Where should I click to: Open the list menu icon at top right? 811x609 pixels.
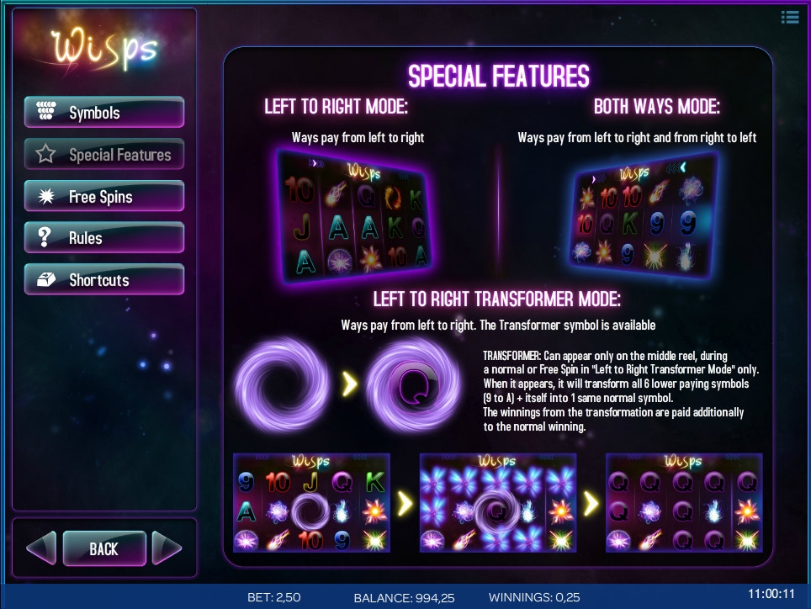[x=790, y=17]
